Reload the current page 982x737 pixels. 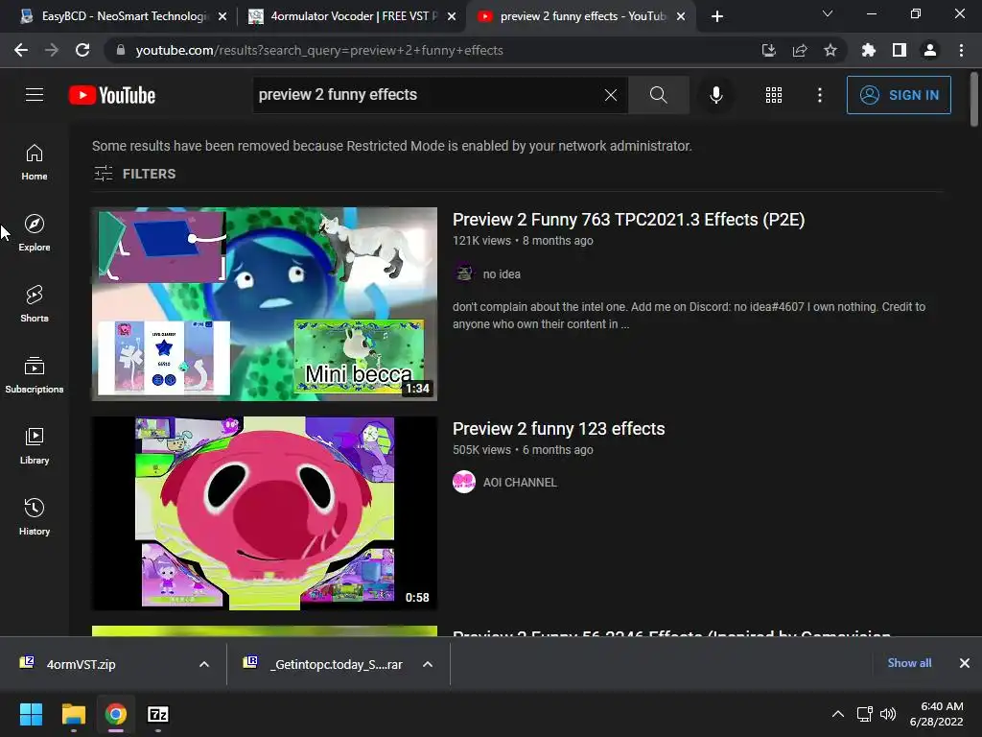point(82,50)
